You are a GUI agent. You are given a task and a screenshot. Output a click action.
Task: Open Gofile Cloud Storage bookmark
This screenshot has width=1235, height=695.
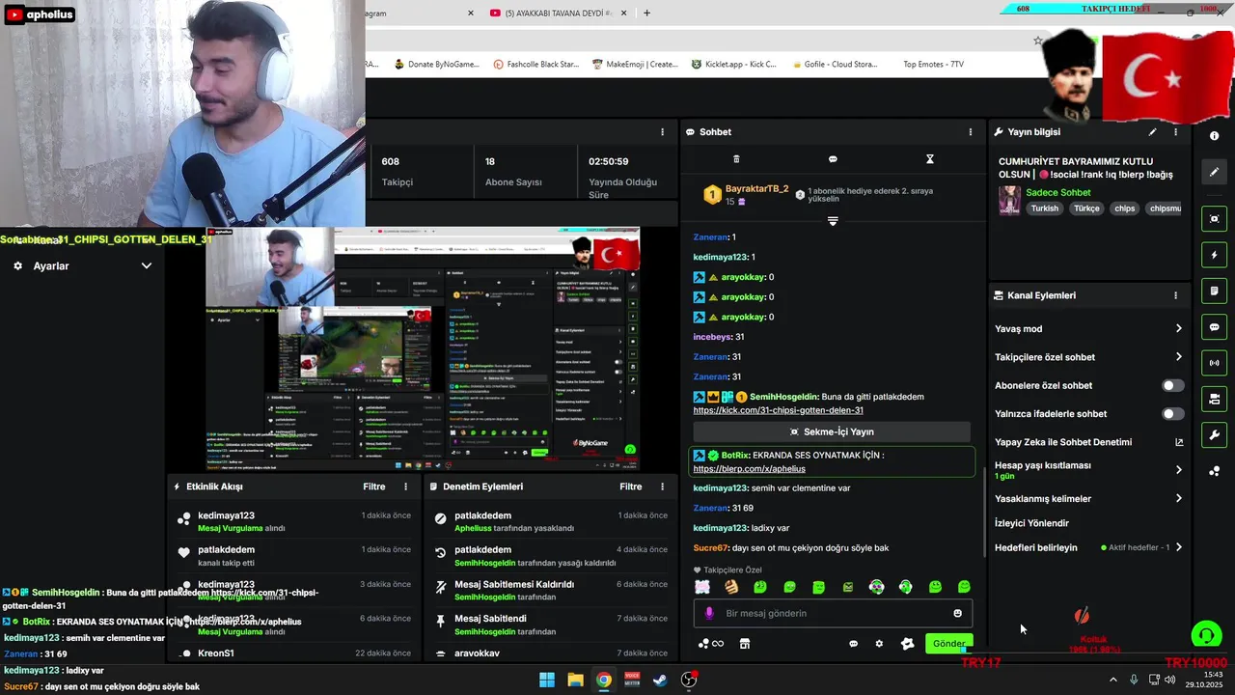click(834, 65)
